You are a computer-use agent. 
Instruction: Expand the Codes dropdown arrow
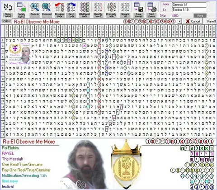tap(179, 21)
